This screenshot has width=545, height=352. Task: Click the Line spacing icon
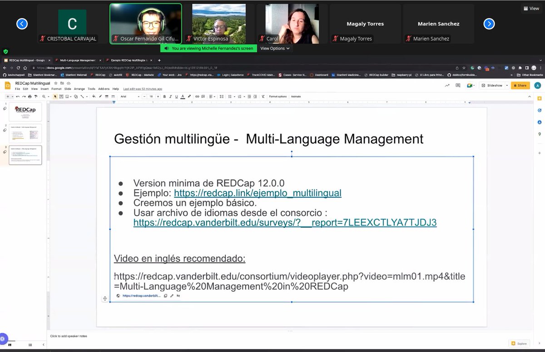(x=222, y=97)
